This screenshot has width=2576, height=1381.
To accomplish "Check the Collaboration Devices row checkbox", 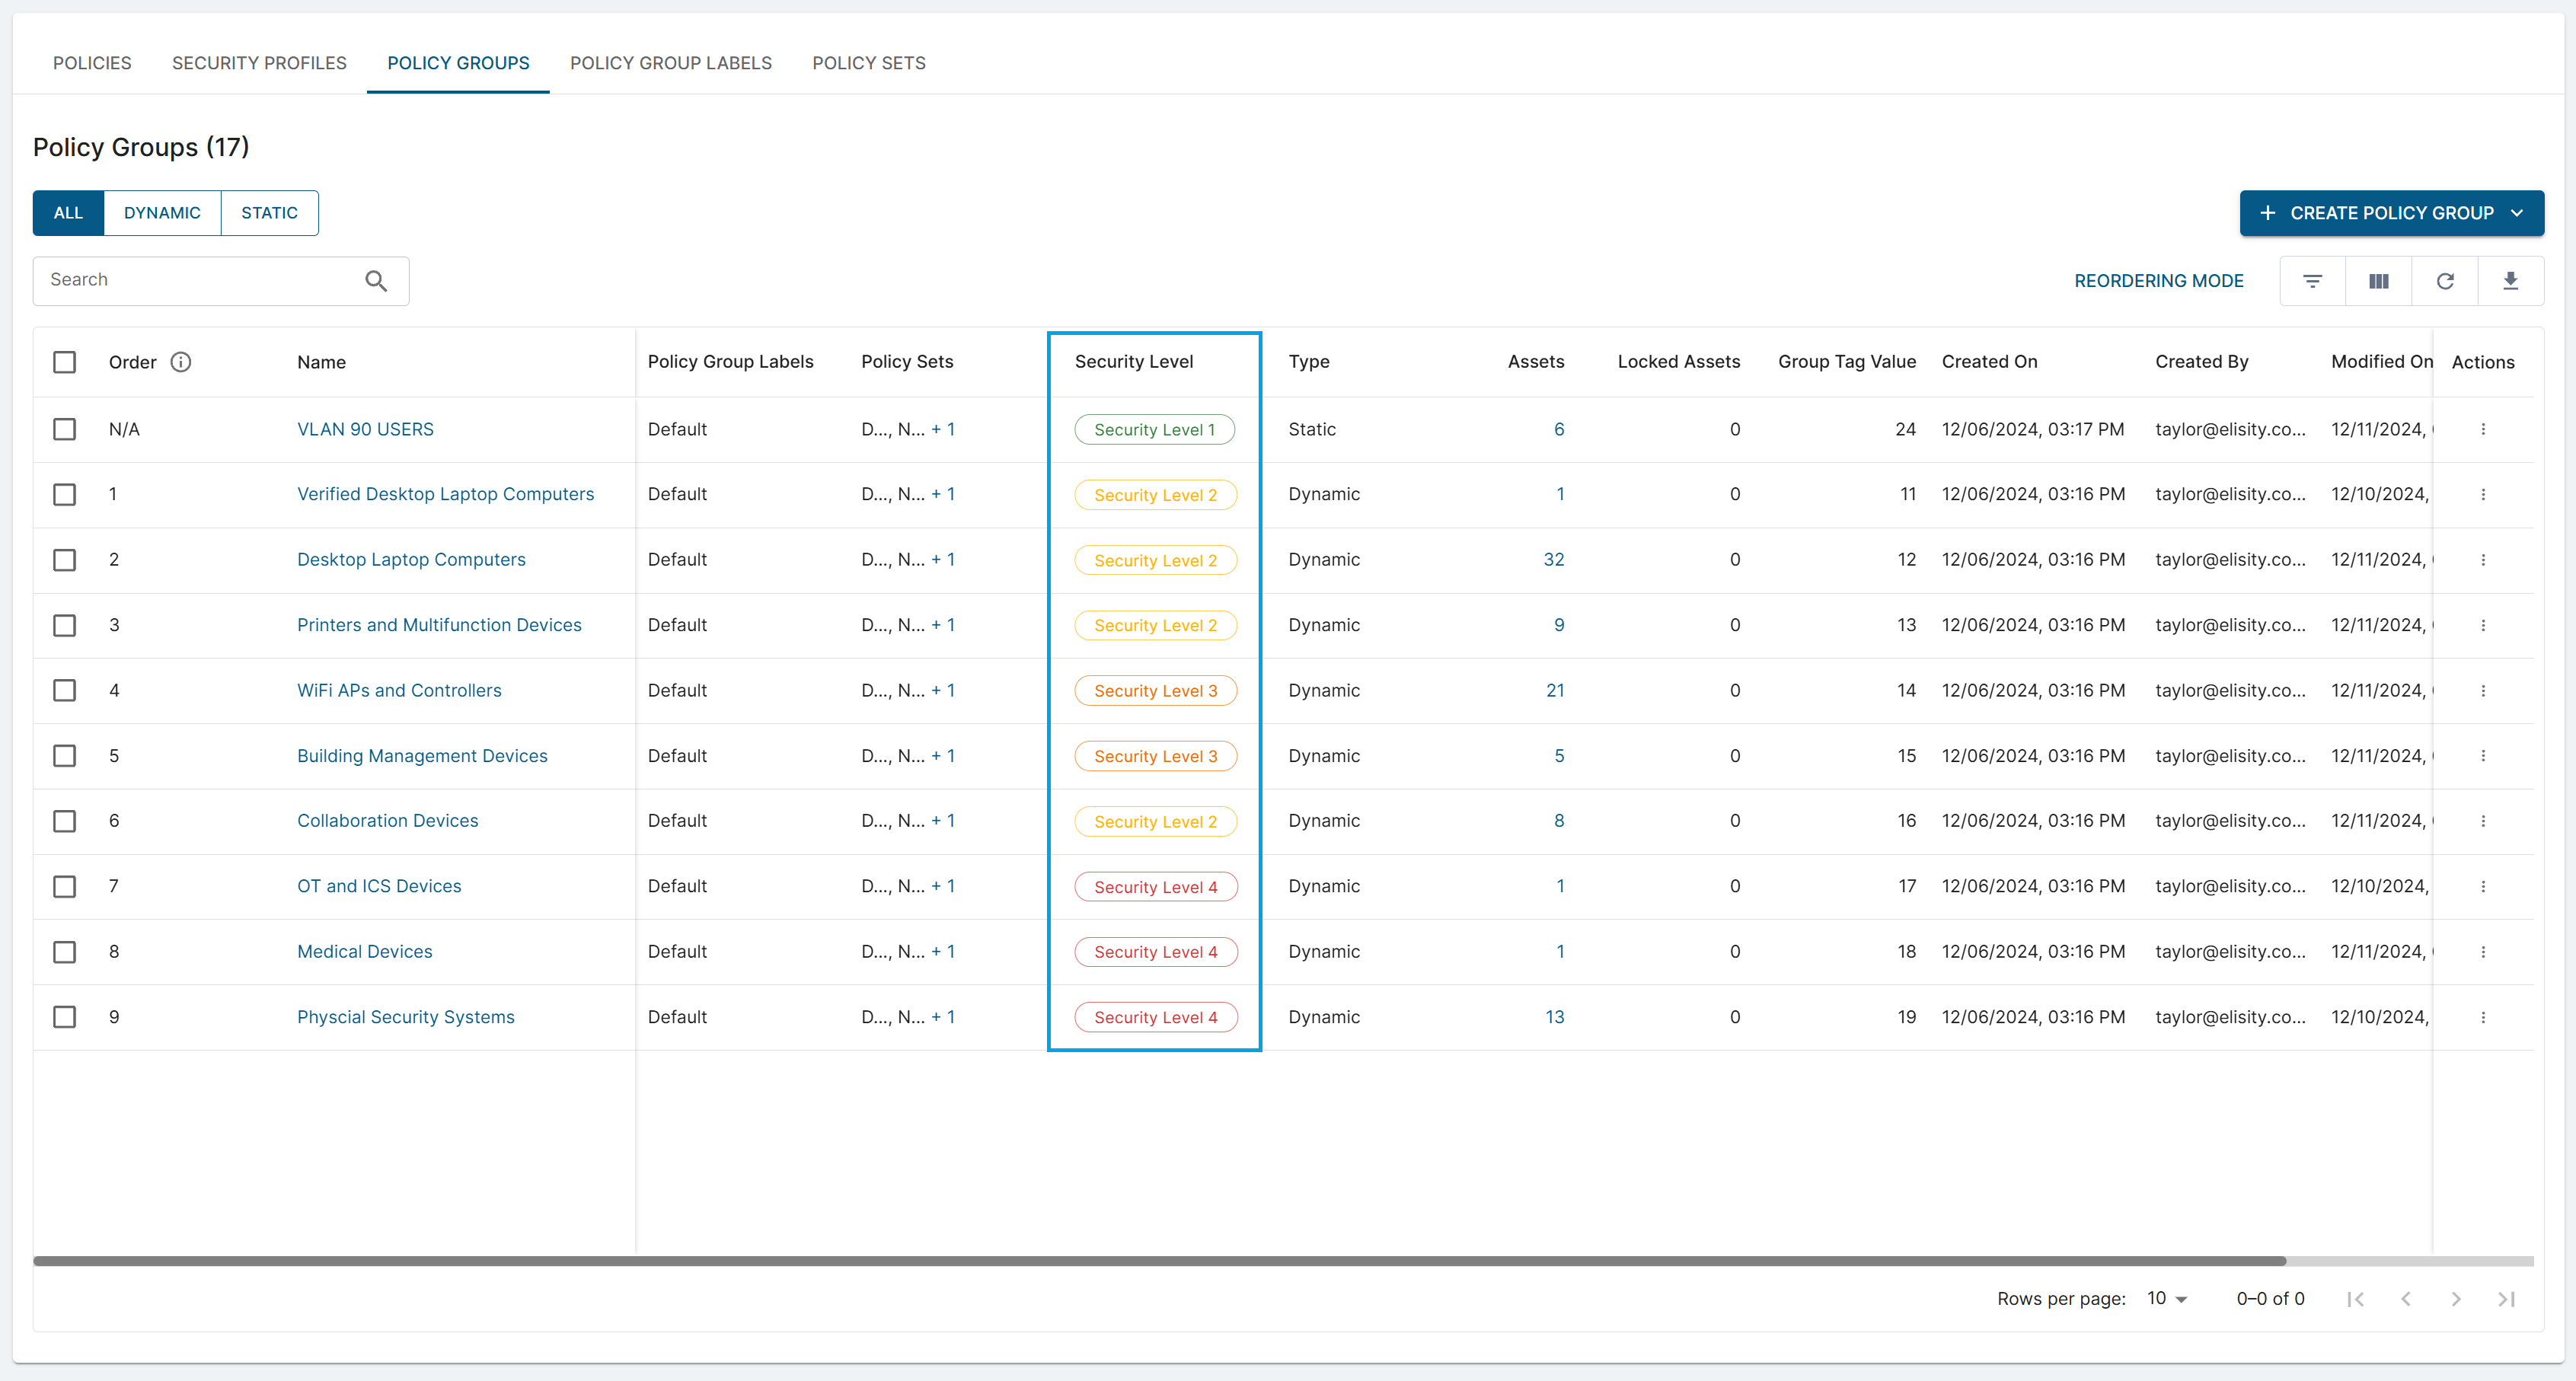I will click(64, 821).
